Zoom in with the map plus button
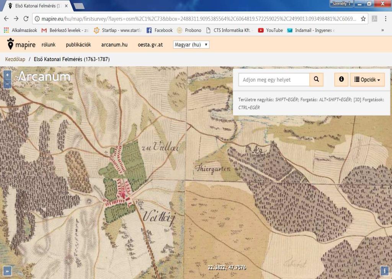The width and height of the screenshot is (392, 279). (x=7, y=75)
